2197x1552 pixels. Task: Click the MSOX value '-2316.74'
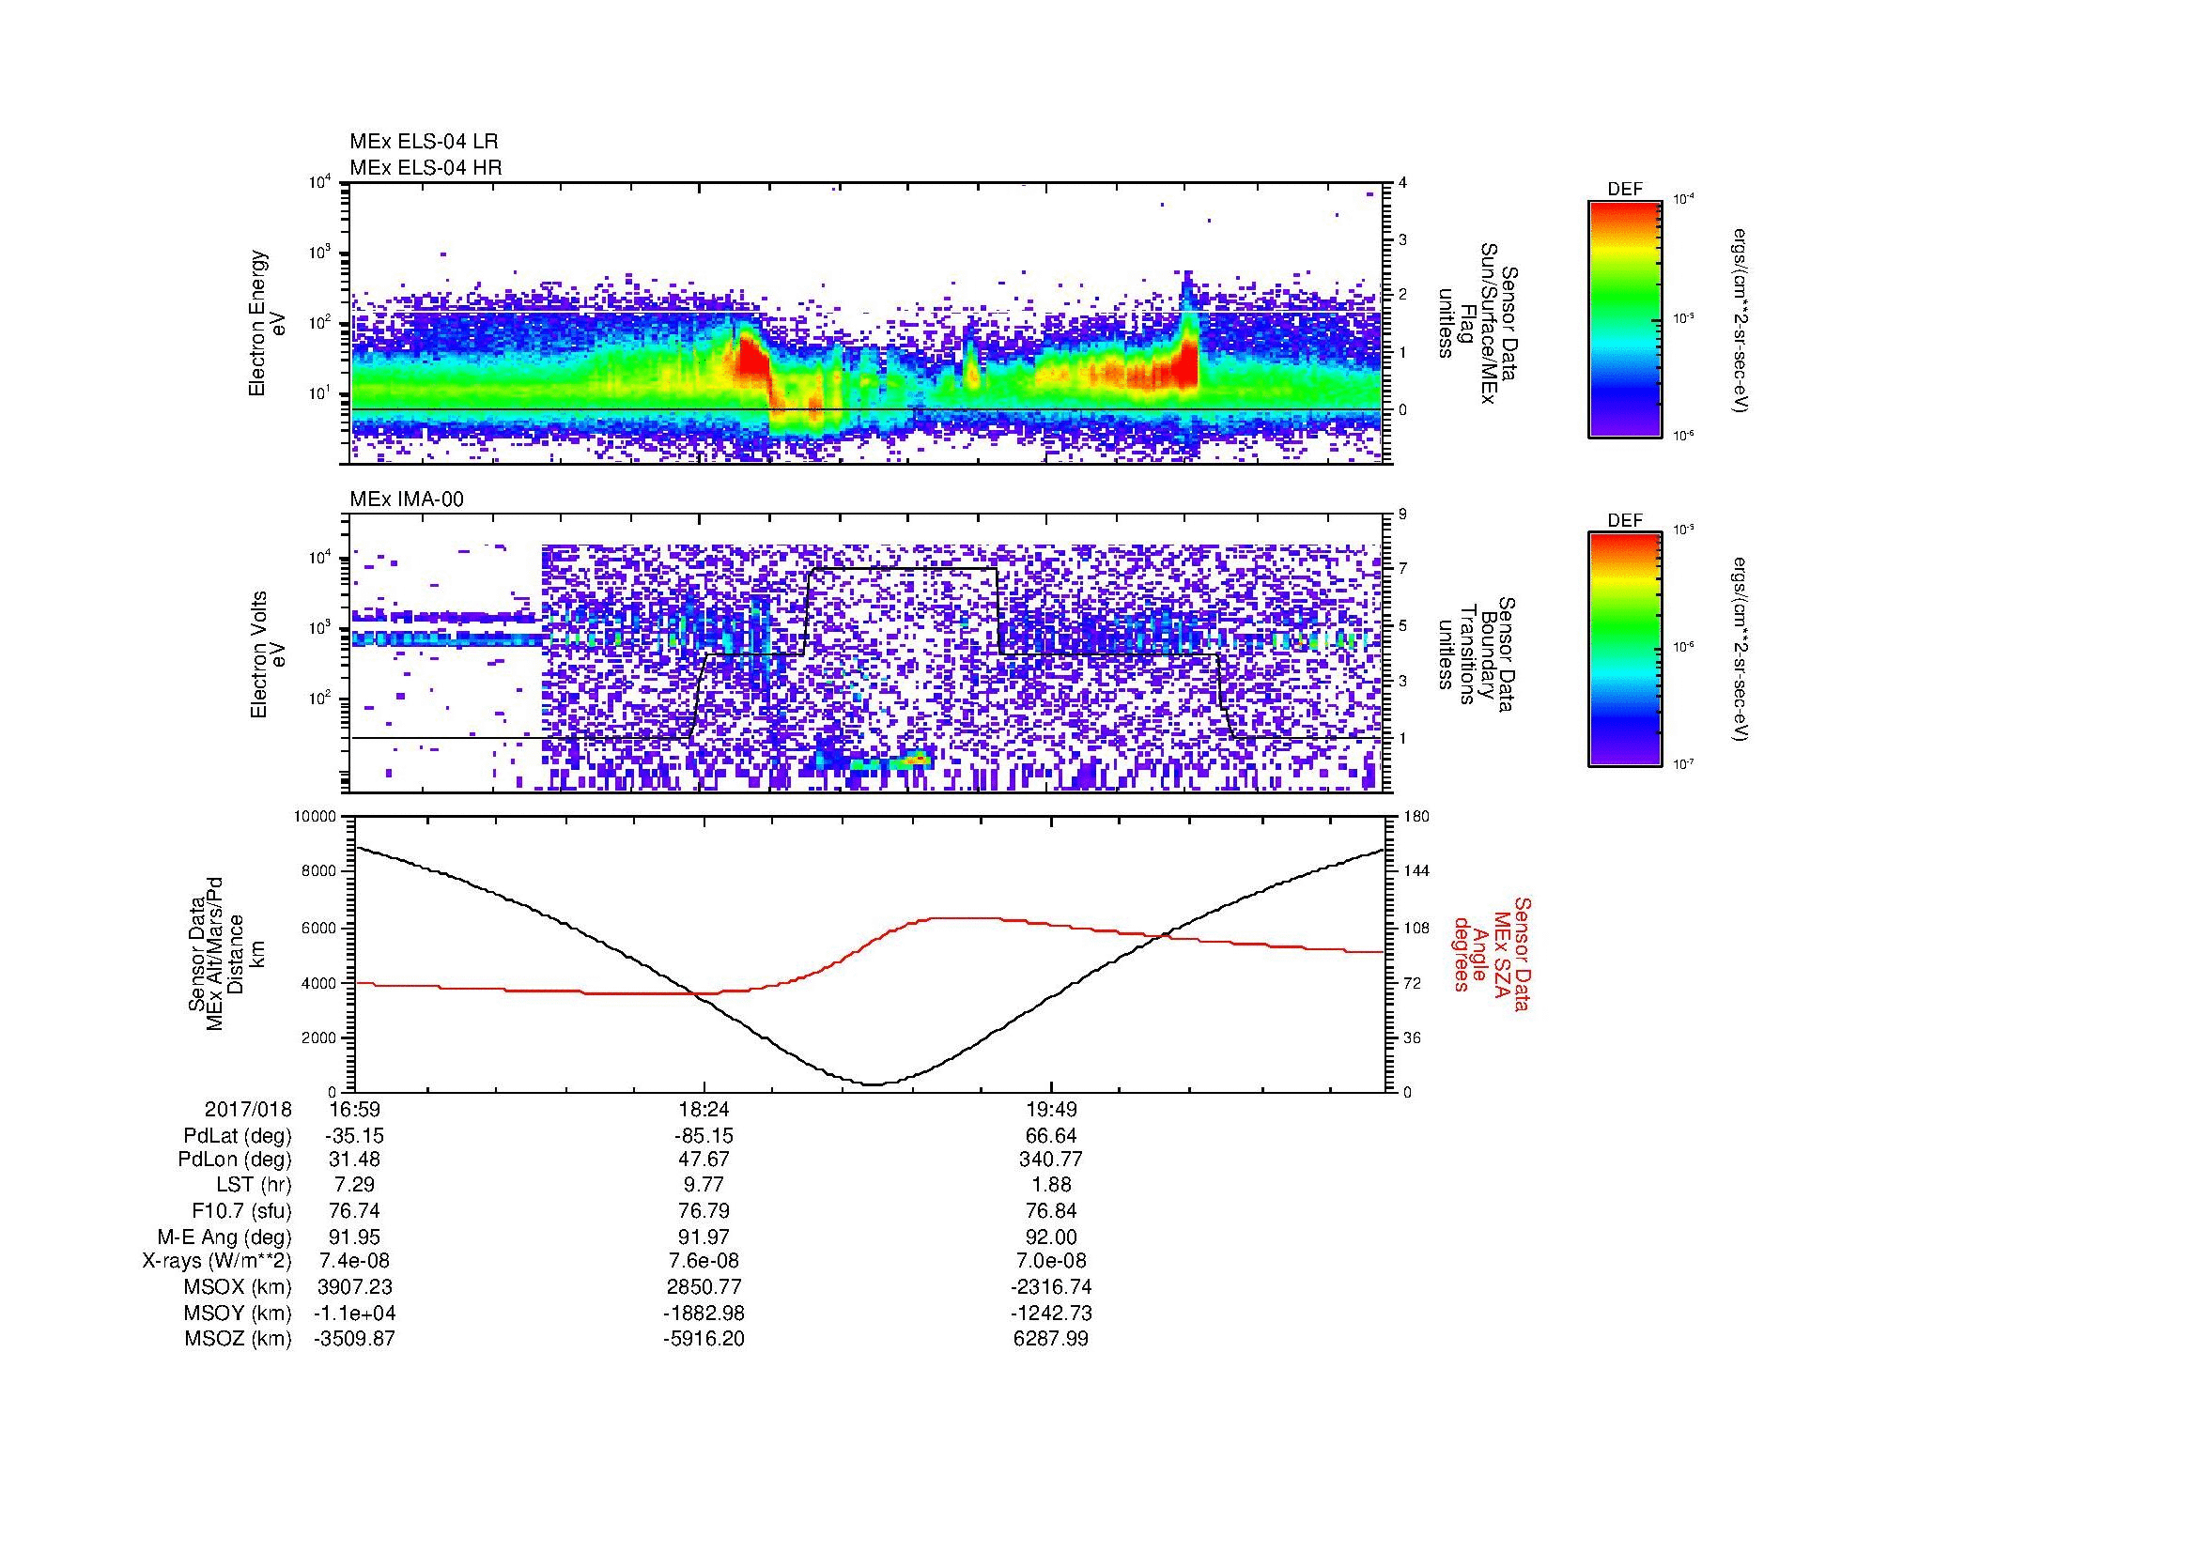click(x=1051, y=1287)
